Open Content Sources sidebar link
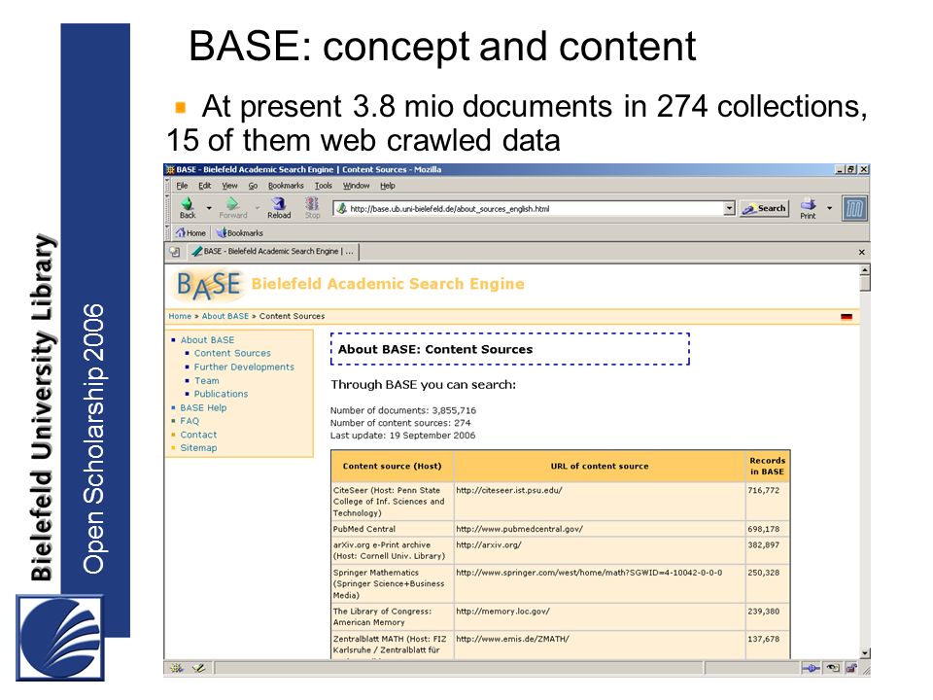Viewport: 933px width, 700px height. 232,353
